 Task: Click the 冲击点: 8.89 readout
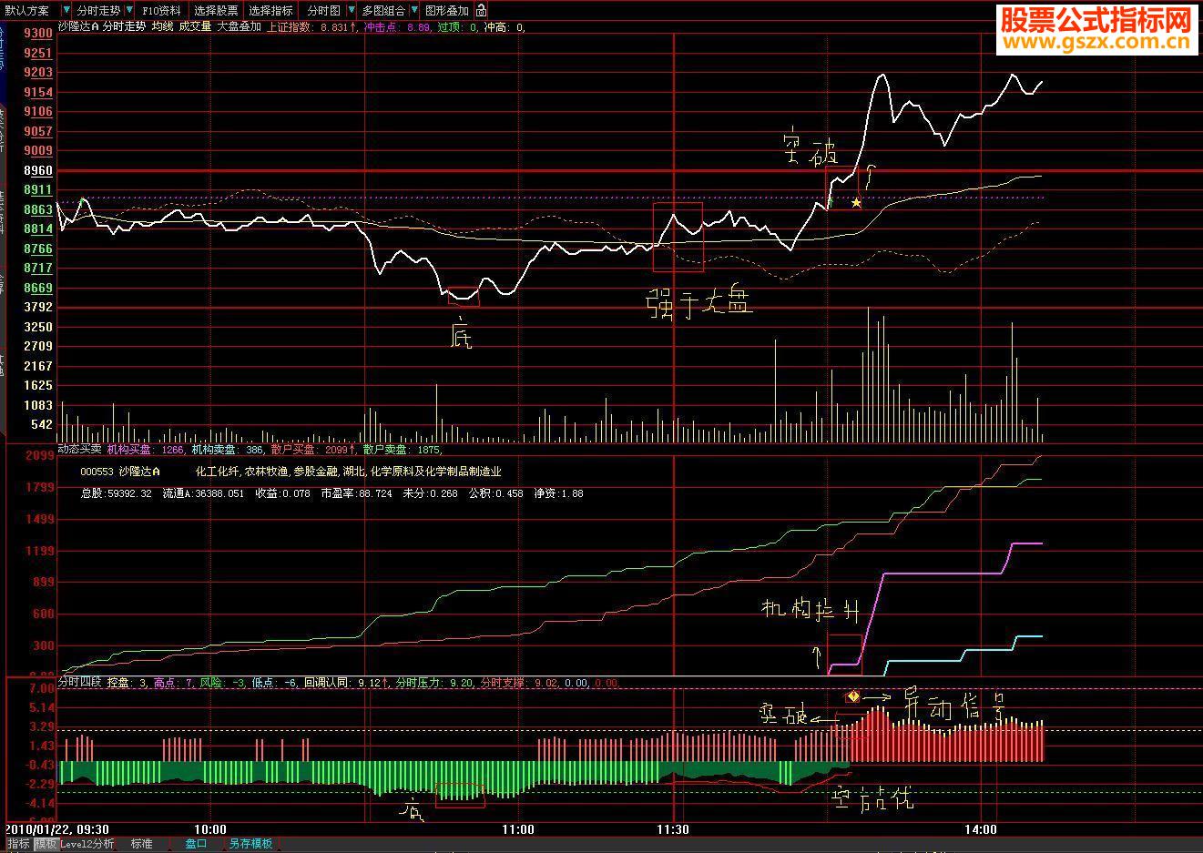point(397,27)
